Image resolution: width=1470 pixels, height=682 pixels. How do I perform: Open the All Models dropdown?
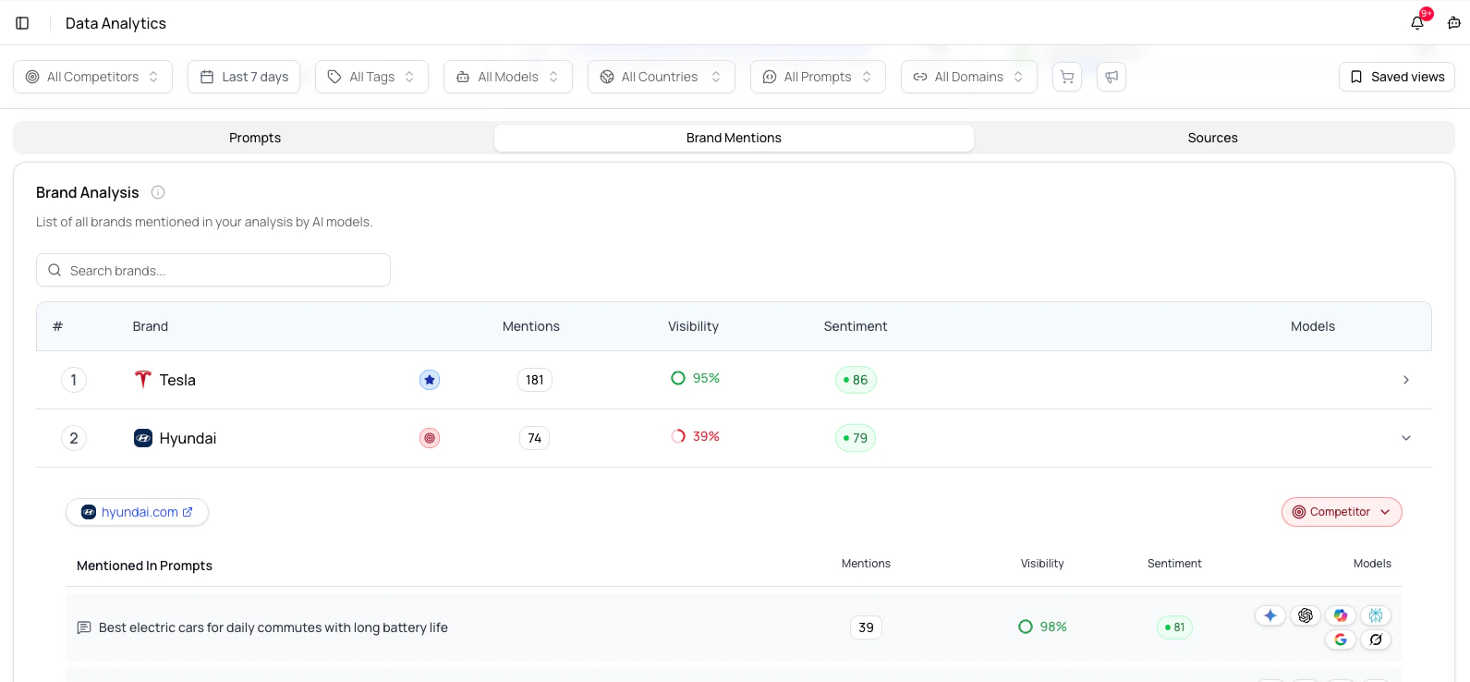[508, 77]
